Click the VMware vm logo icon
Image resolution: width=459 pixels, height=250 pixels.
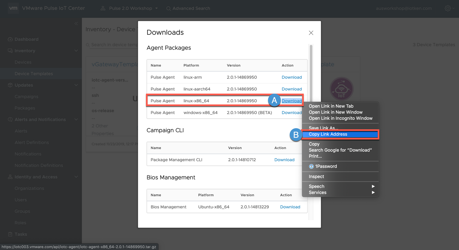tap(13, 8)
